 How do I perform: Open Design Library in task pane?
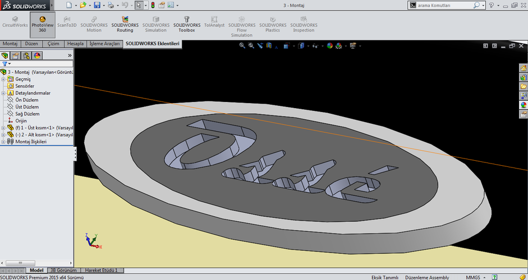pyautogui.click(x=524, y=77)
